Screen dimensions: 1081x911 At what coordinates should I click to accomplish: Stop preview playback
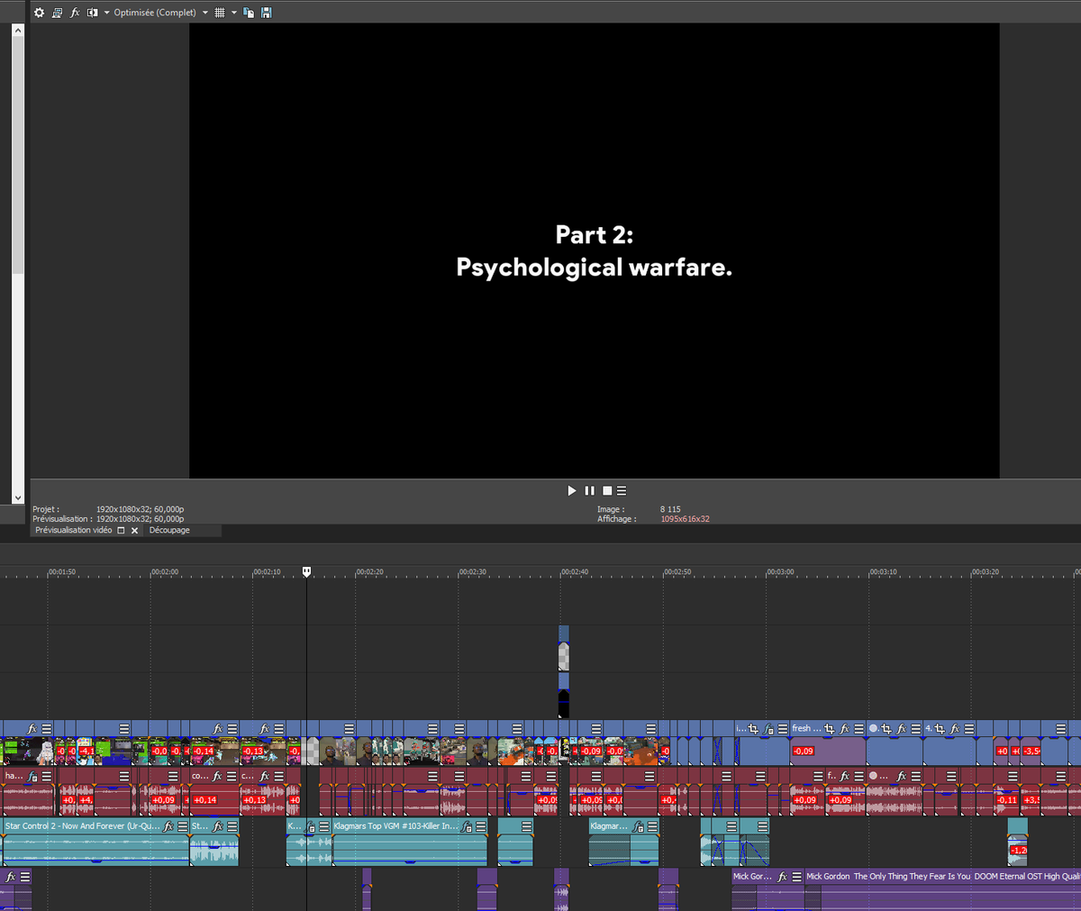pos(607,491)
